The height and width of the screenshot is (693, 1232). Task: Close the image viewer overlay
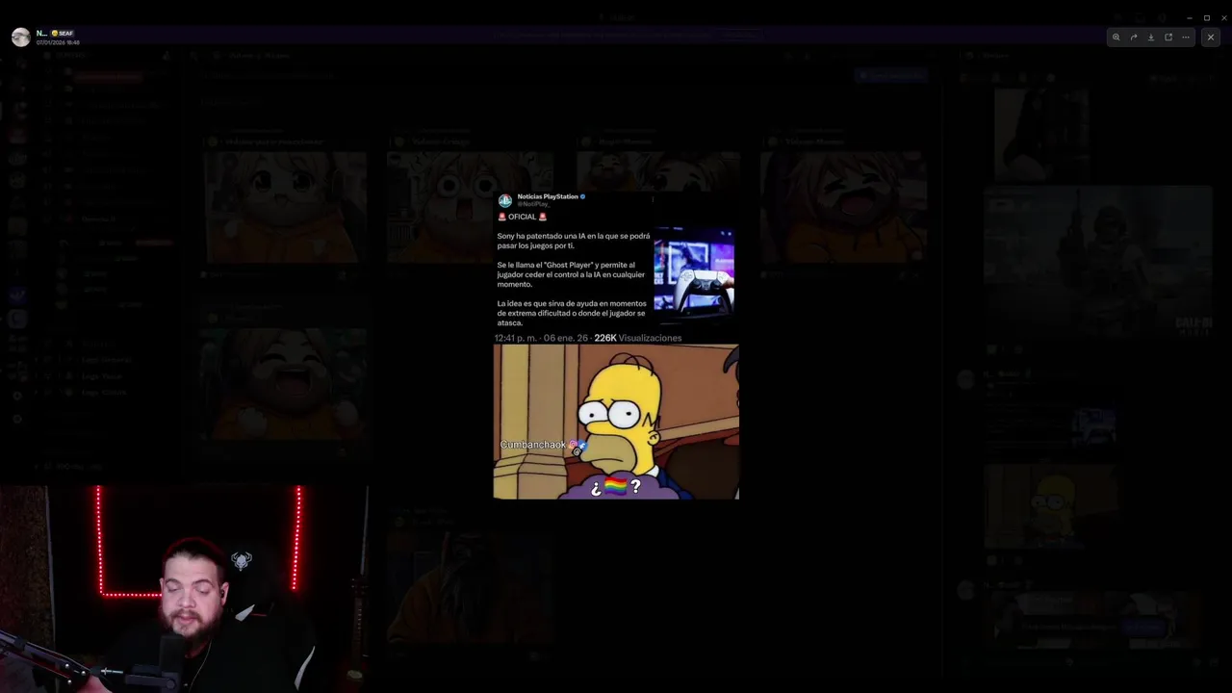[1211, 38]
